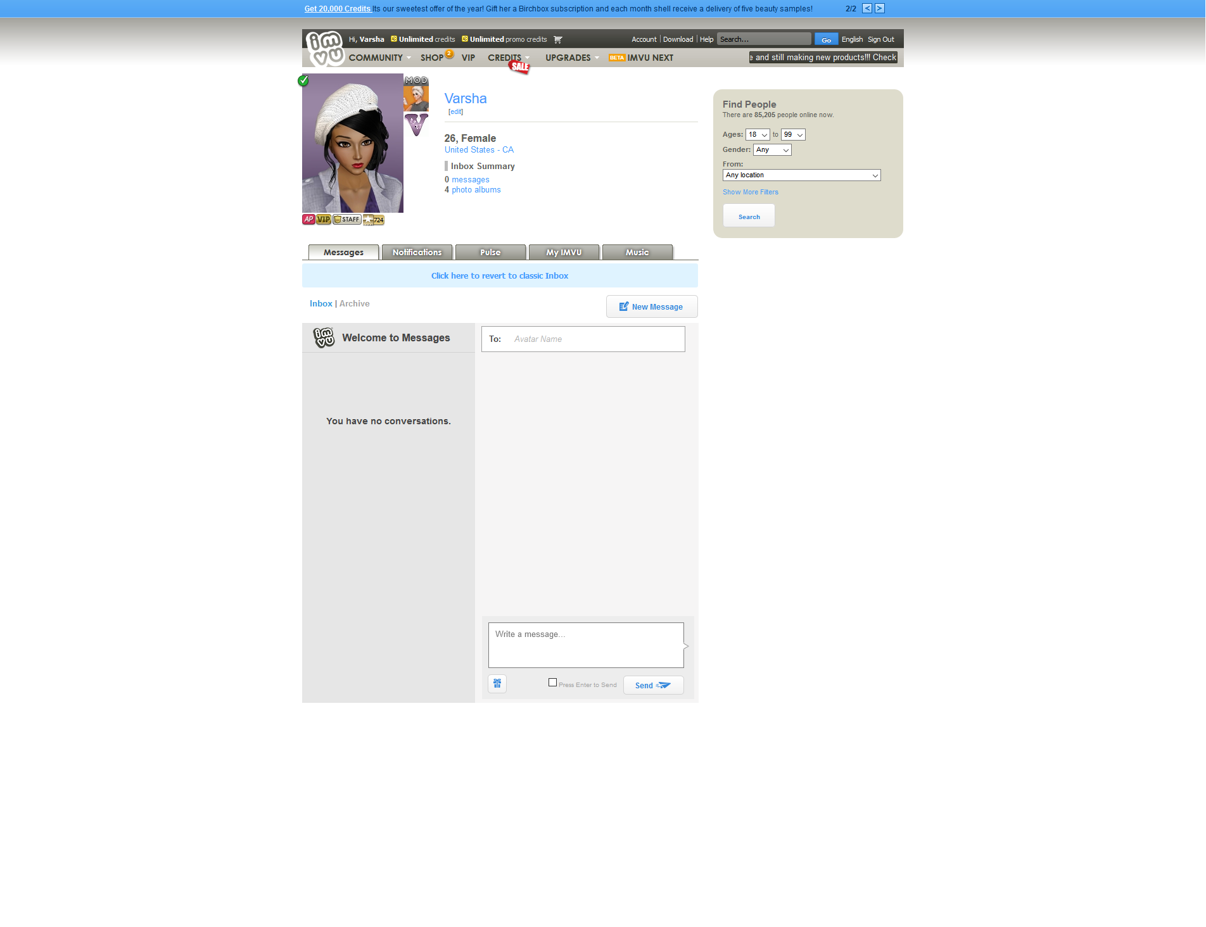Screen dimensions: 1206x927
Task: Switch to the Music tab
Action: pyautogui.click(x=637, y=252)
